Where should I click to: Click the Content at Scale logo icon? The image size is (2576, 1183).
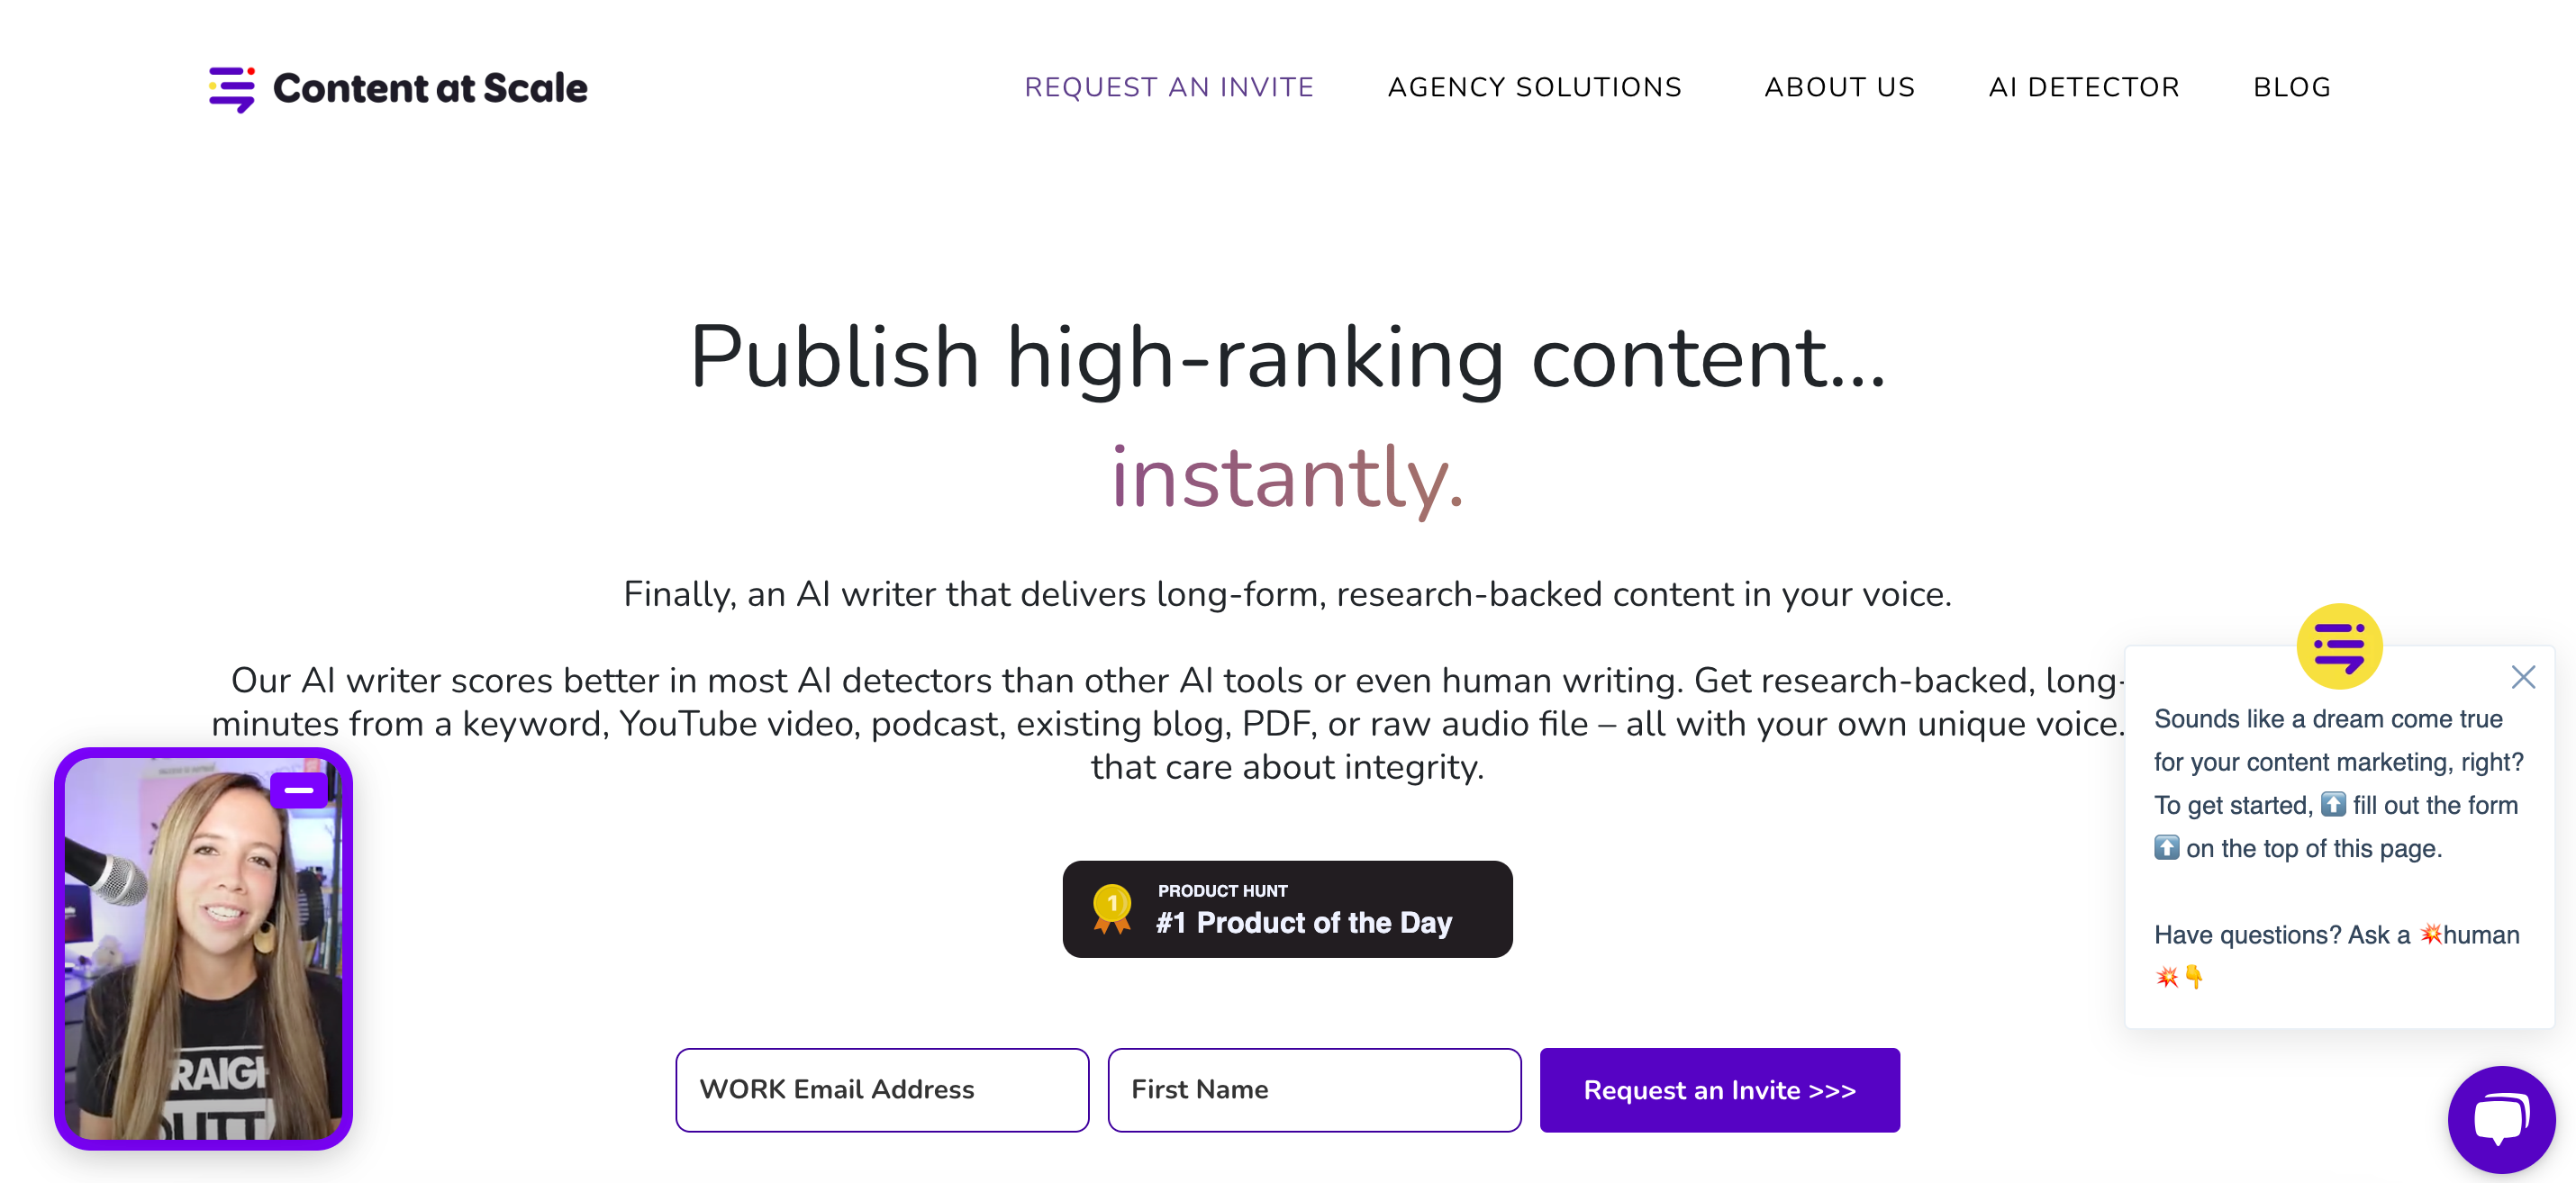coord(231,89)
